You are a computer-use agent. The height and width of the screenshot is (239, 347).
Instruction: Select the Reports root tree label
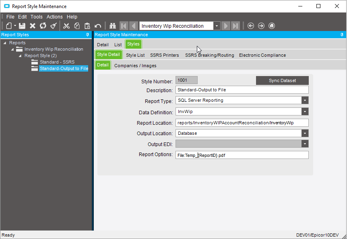point(17,43)
